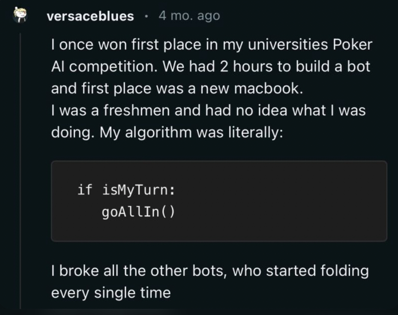Click the word "Poker" in the comment
This screenshot has width=398, height=315.
pos(352,45)
